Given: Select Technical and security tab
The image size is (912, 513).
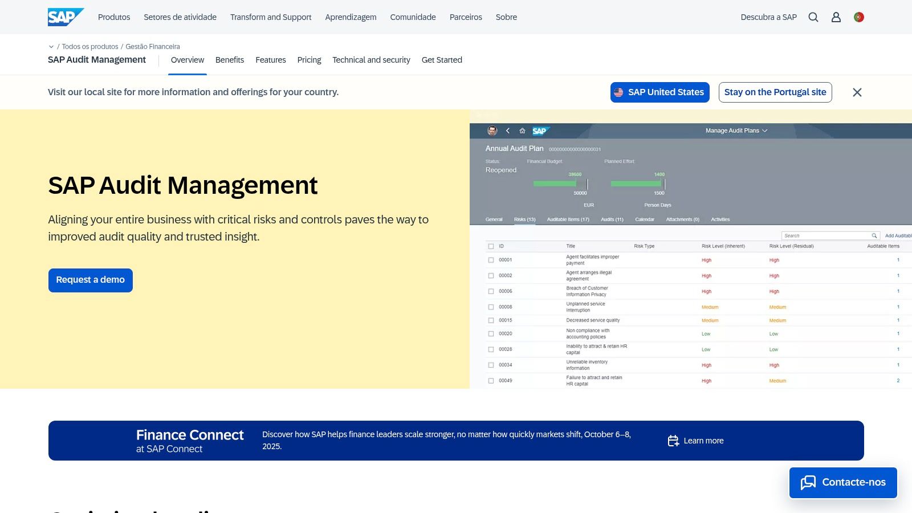Looking at the screenshot, I should pyautogui.click(x=371, y=60).
